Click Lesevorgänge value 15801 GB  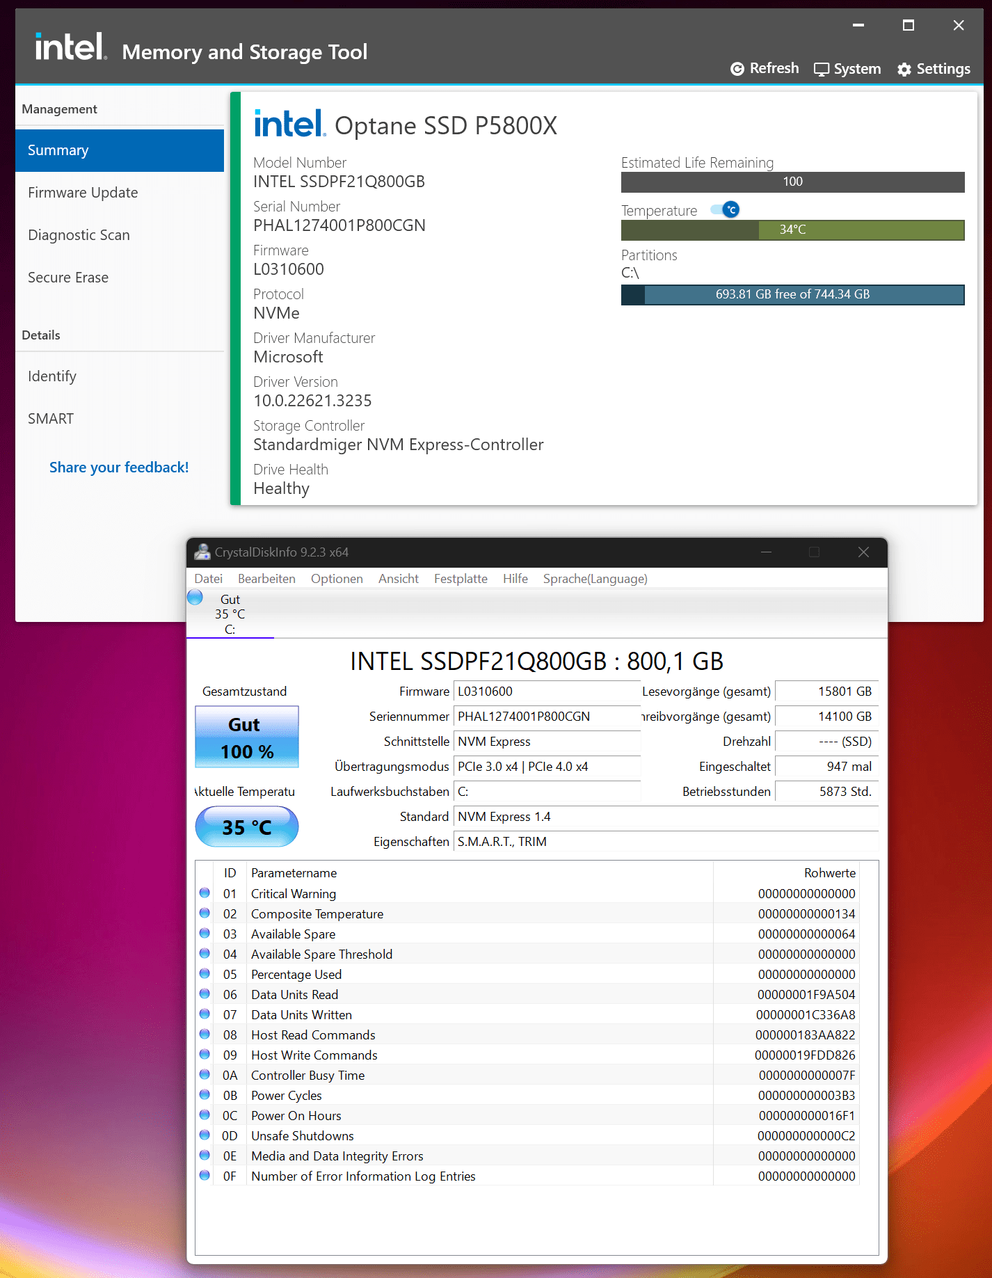[826, 692]
